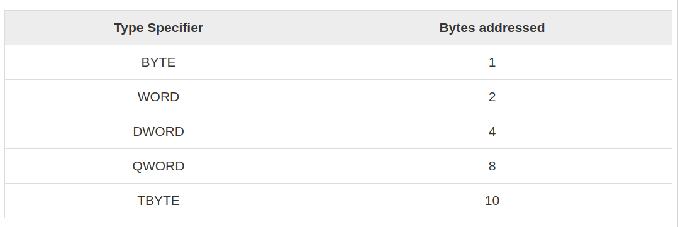Click the value 8 beside QWORD
Screen dimensions: 678x227
(492, 166)
